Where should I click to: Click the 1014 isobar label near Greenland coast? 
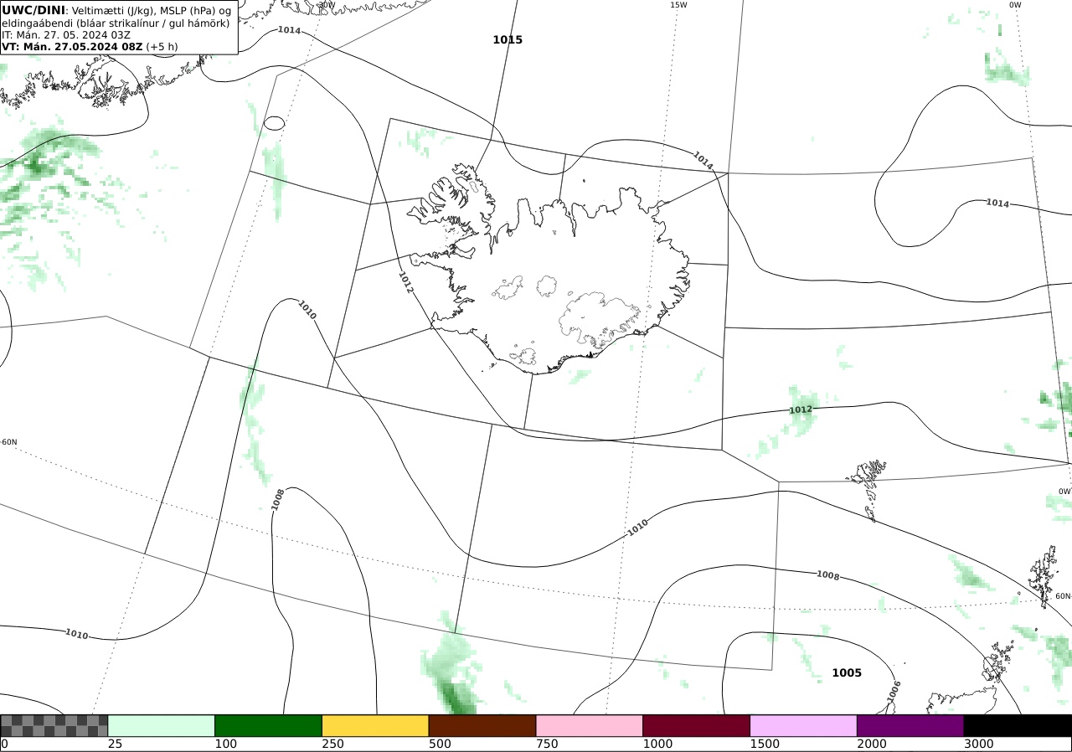coord(289,30)
